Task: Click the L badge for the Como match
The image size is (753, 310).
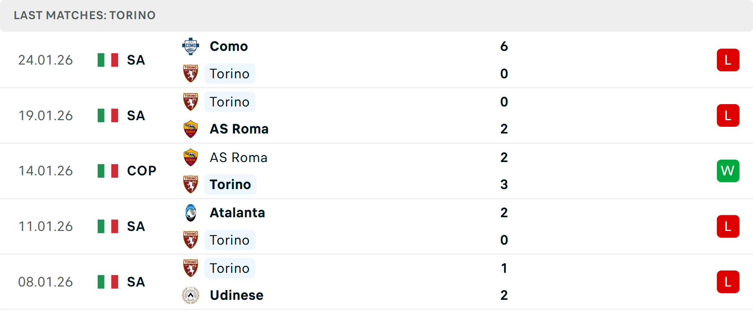Action: (728, 60)
